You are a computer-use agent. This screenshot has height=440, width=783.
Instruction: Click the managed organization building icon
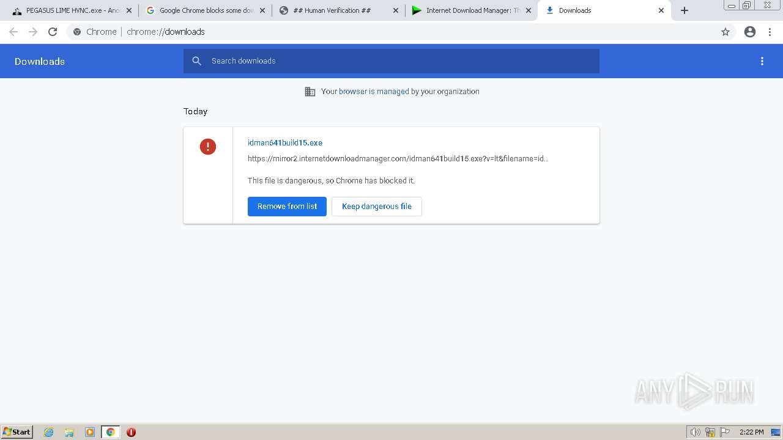[x=310, y=92]
